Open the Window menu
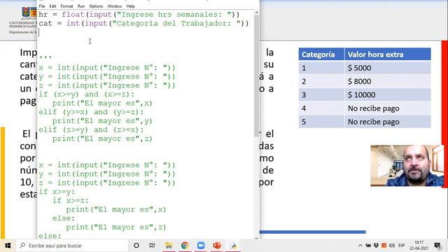The image size is (448, 252). 115,6
